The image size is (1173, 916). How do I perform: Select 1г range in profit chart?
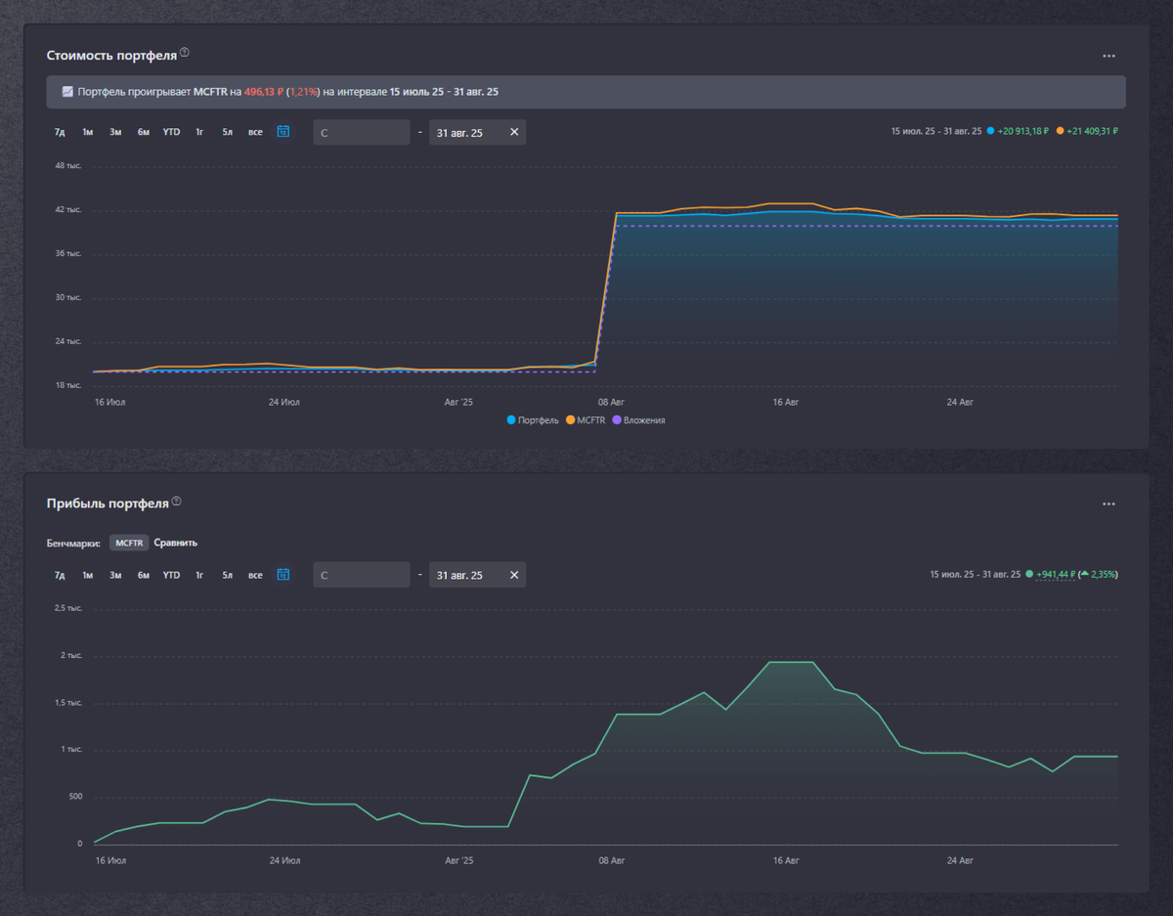click(x=199, y=575)
